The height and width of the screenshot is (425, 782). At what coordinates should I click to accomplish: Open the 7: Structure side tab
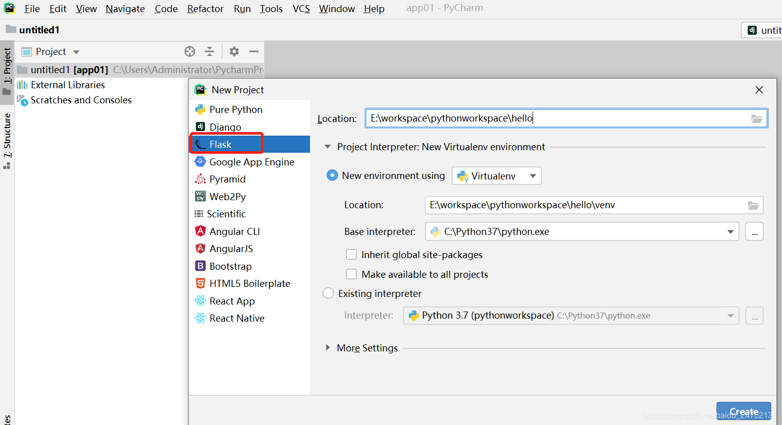(7, 141)
